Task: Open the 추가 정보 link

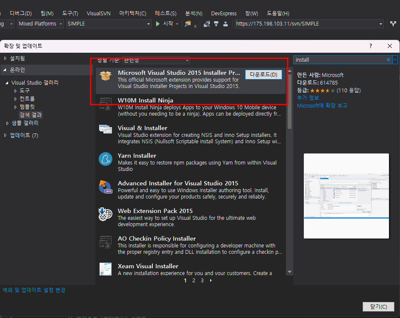Action: [308, 98]
